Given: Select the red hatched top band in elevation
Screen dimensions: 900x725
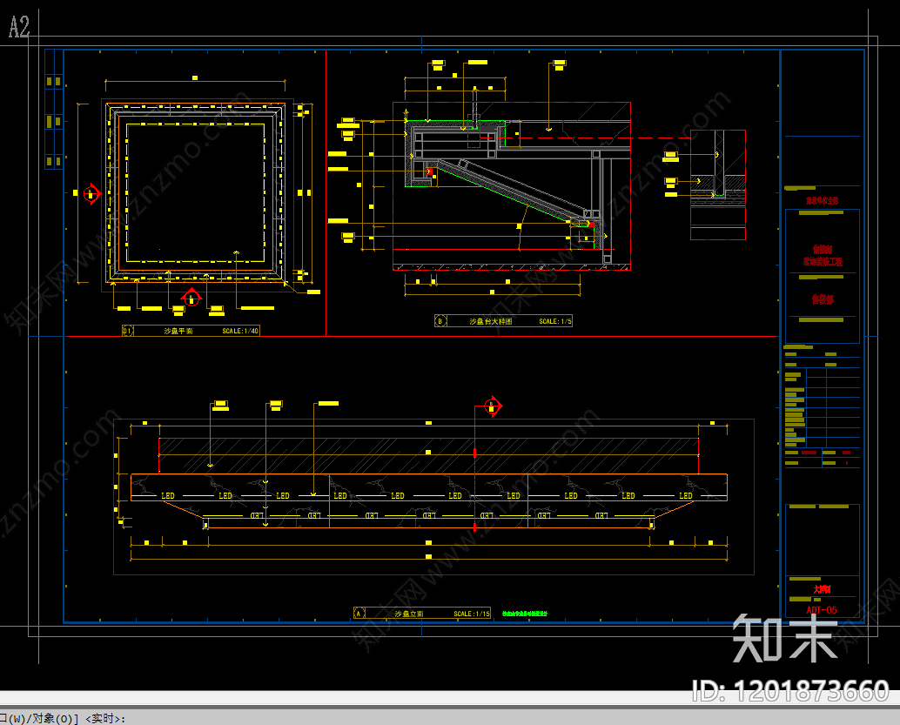Looking at the screenshot, I should click(x=428, y=456).
